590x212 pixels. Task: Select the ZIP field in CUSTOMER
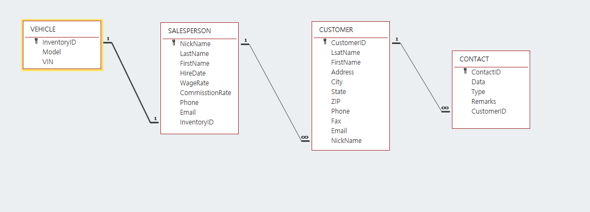[x=336, y=102]
